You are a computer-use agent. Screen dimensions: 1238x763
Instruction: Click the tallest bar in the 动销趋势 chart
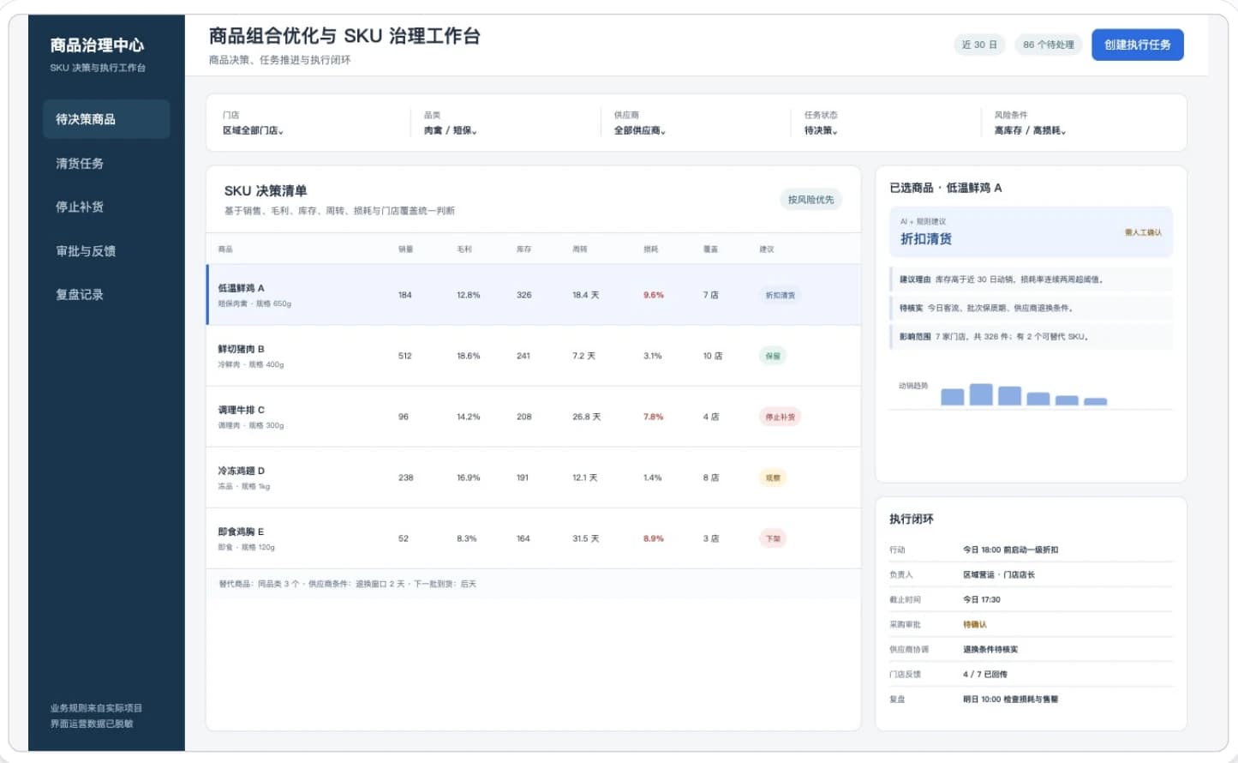[981, 394]
